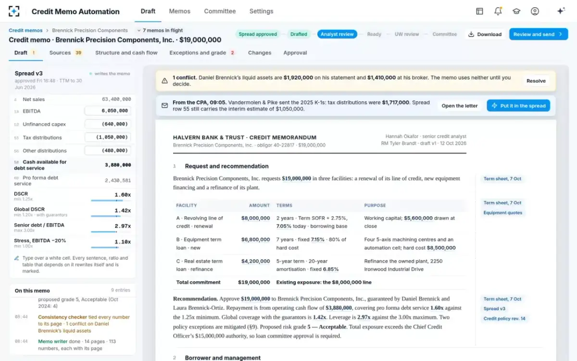Click Resolve on the conflict banner

tap(536, 81)
